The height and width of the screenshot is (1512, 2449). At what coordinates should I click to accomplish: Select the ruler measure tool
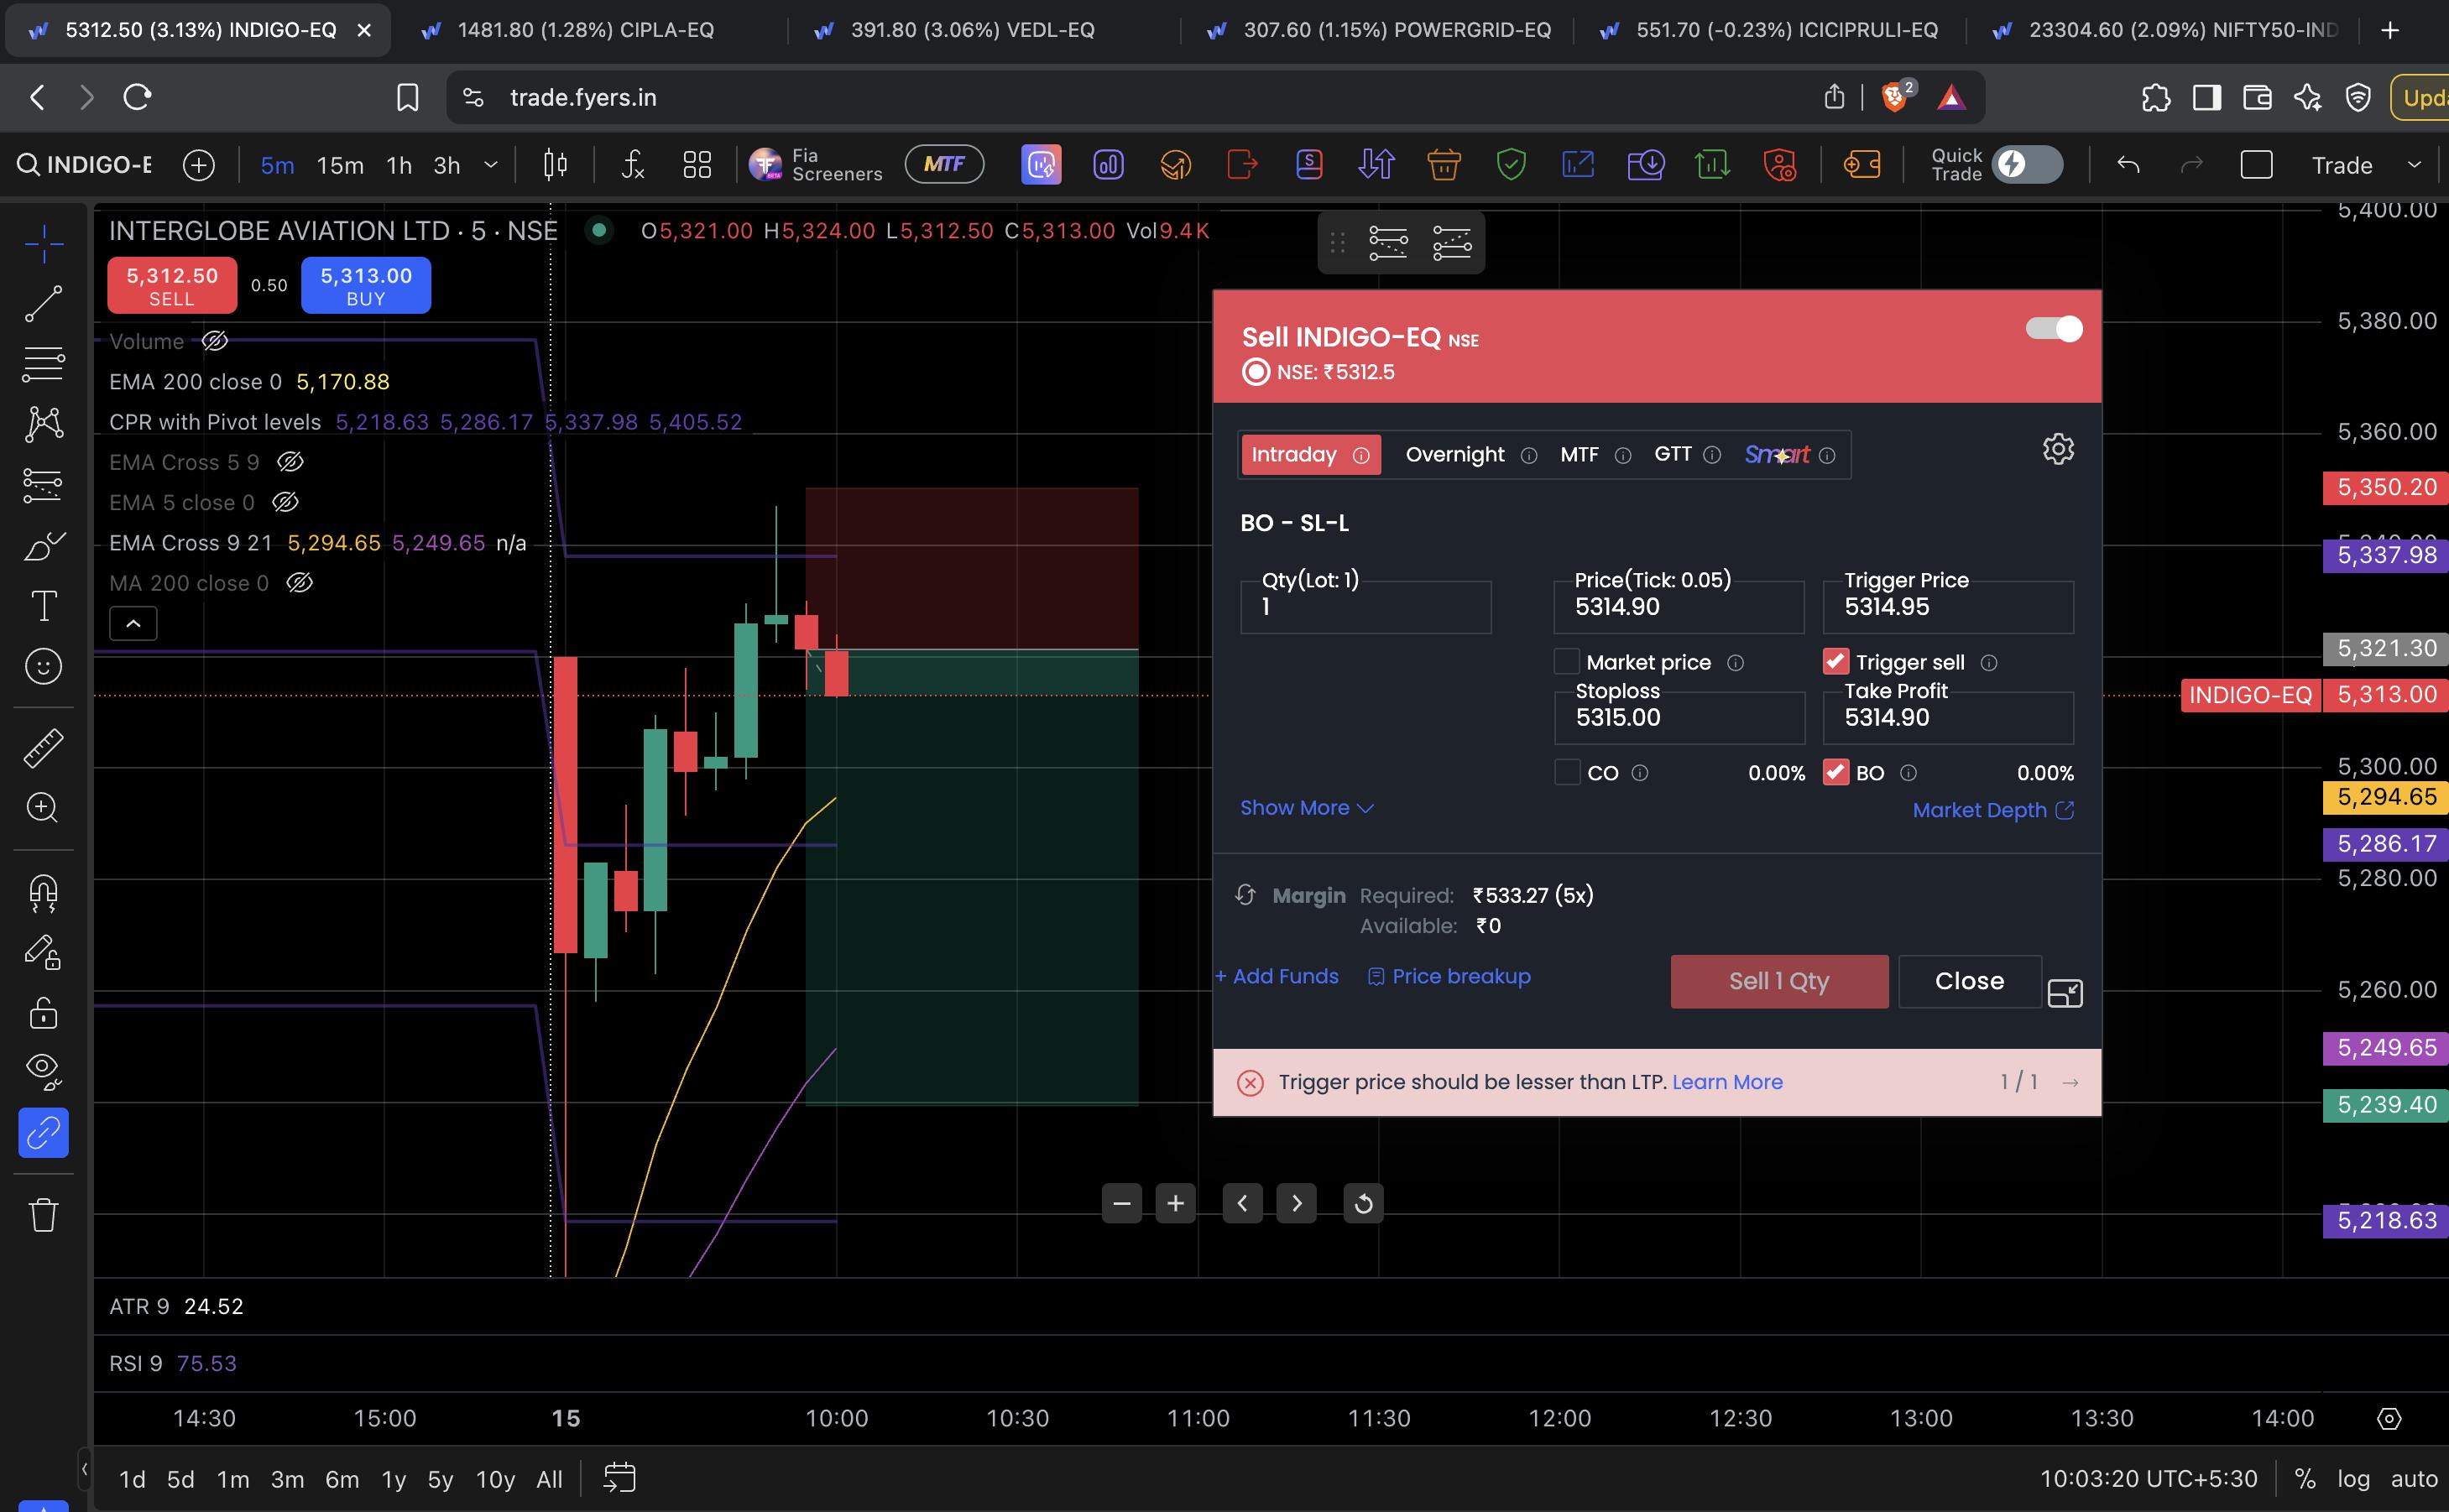[43, 749]
